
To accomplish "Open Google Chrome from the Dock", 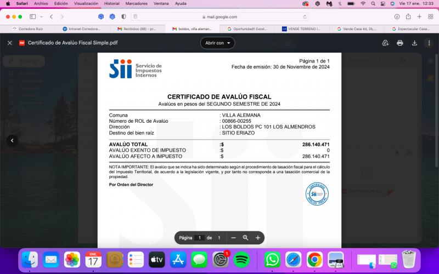I will [314, 260].
